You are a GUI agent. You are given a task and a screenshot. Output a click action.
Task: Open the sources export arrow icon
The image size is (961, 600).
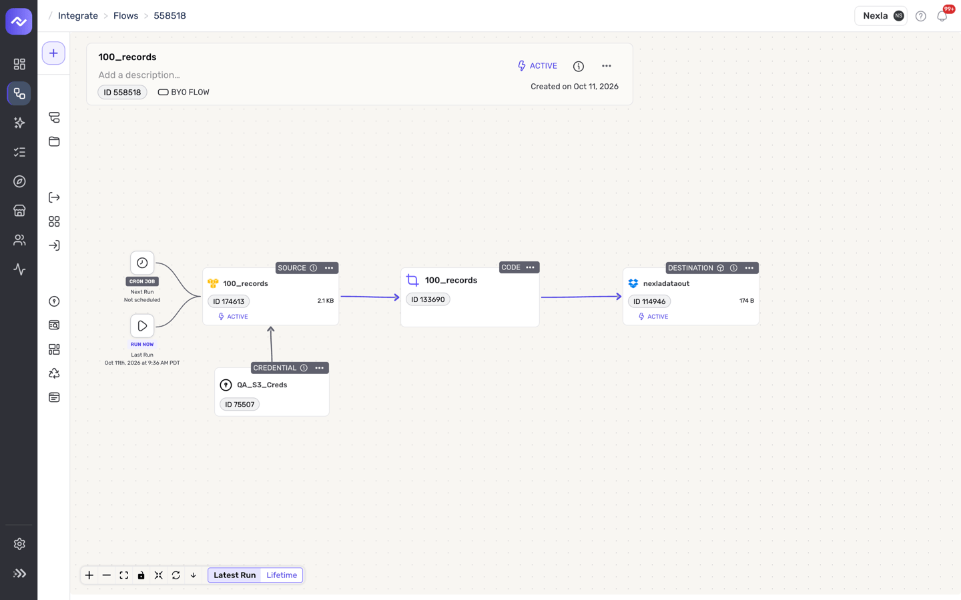(54, 197)
